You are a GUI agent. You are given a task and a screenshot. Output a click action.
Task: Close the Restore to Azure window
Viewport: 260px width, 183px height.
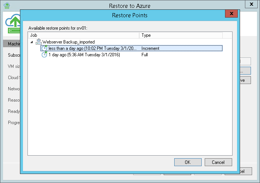coord(251,4)
